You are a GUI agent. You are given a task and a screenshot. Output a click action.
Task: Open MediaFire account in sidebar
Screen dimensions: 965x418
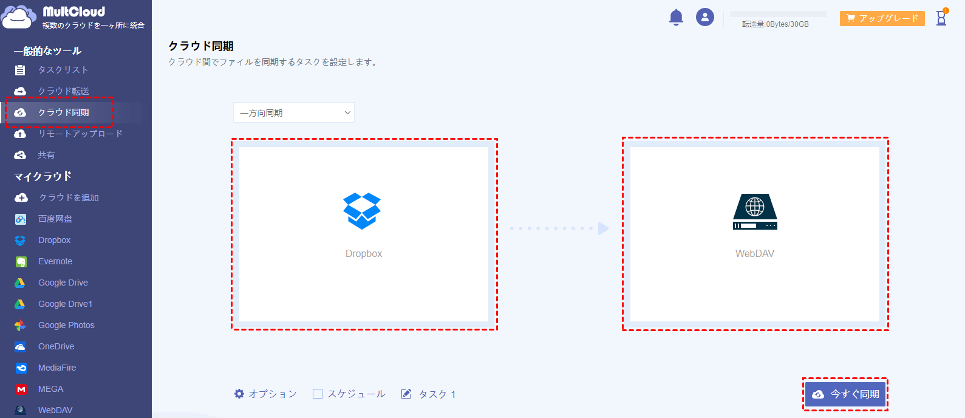[x=57, y=368]
